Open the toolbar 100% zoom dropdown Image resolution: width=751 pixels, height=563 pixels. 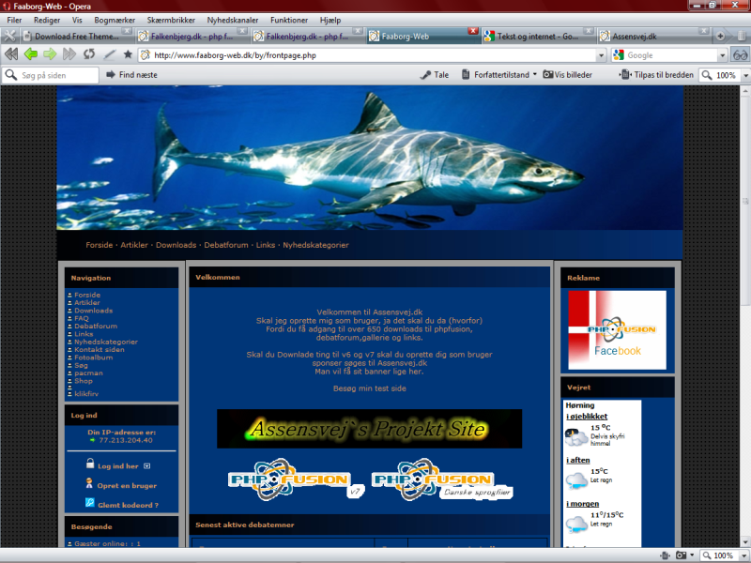coord(745,76)
